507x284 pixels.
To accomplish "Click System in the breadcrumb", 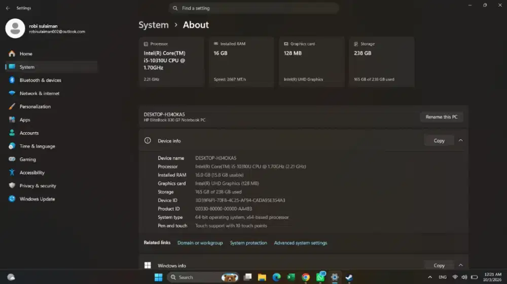I will (154, 25).
